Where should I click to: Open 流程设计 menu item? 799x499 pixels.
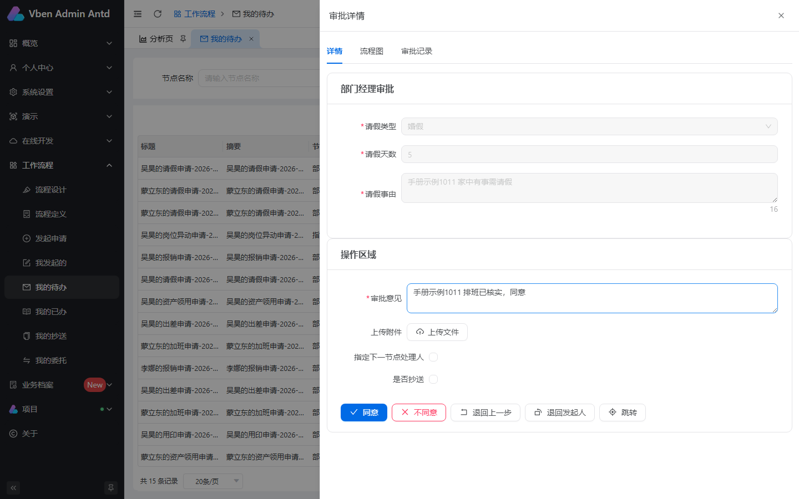pyautogui.click(x=62, y=190)
